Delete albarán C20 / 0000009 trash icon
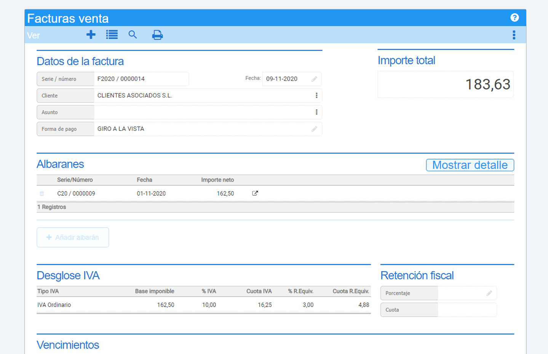 click(42, 194)
